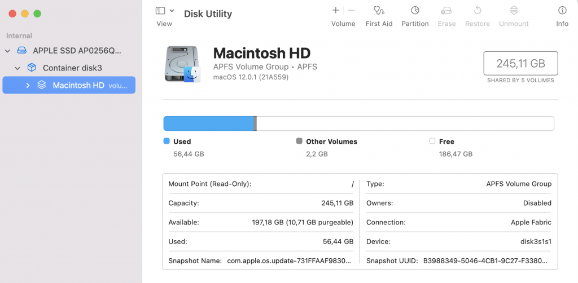Click the gray Other Volumes legend swatch
578x283 pixels.
point(299,141)
